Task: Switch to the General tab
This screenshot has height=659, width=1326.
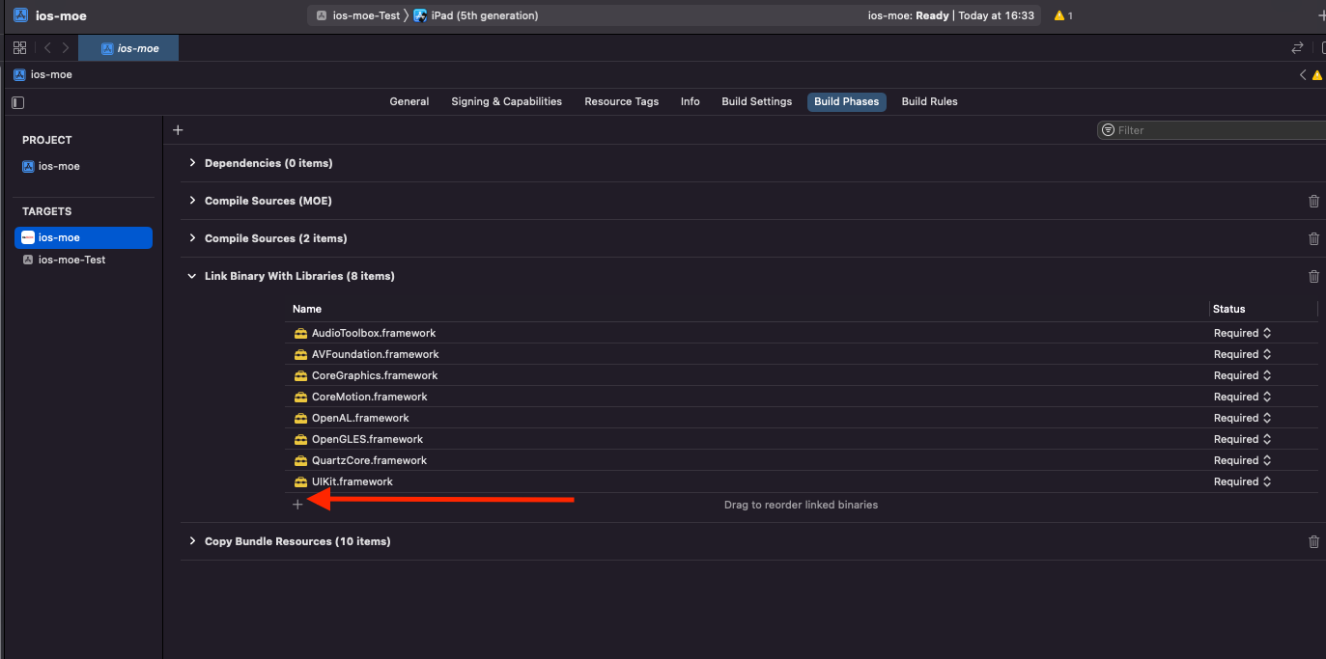Action: (x=409, y=101)
